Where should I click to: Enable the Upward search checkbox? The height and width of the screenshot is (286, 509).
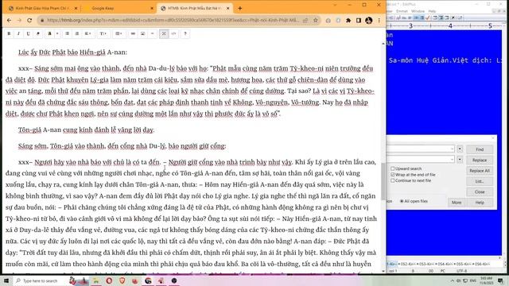click(x=392, y=168)
